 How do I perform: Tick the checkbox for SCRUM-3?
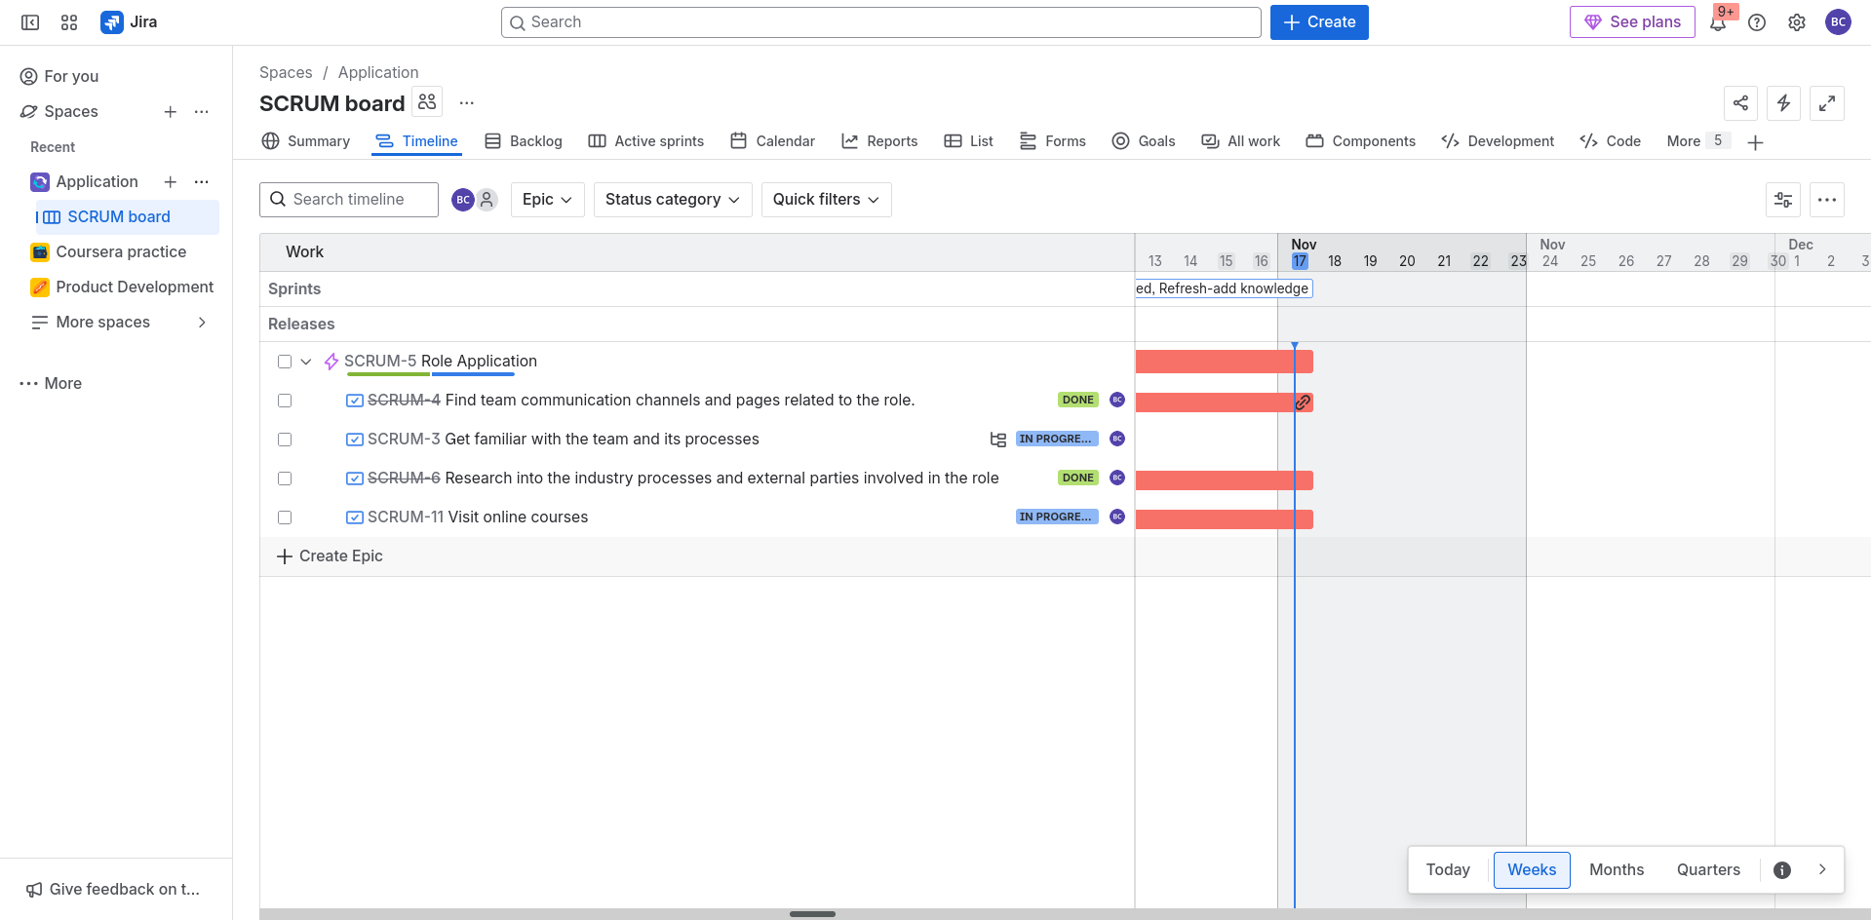285,440
